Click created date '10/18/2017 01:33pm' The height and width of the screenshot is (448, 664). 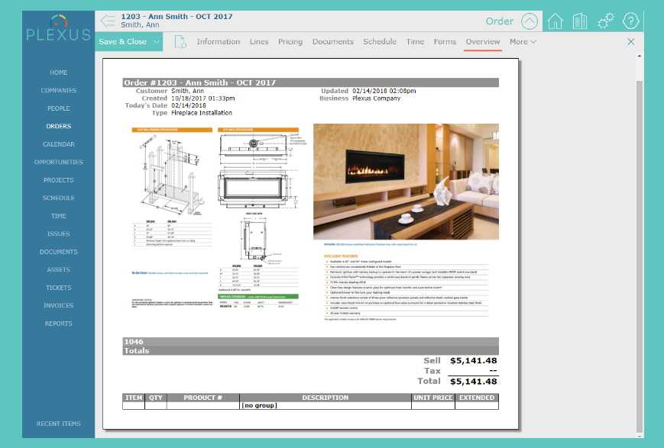(x=202, y=98)
